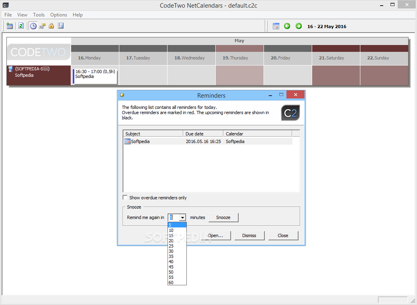The width and height of the screenshot is (417, 305).
Task: Click the Close button in Reminders
Action: tap(283, 235)
